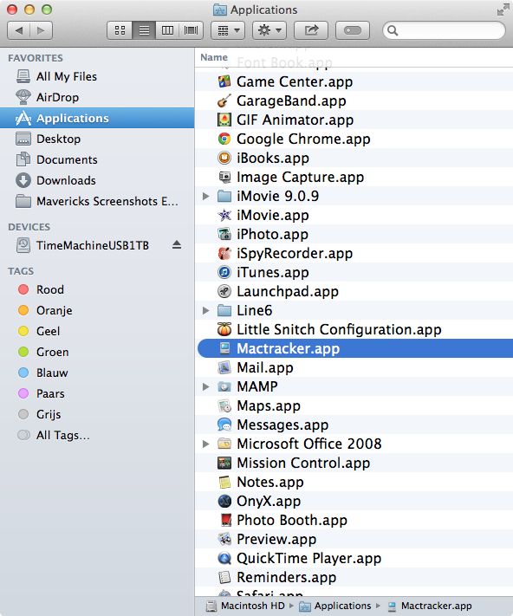Click the Share toolbar button
This screenshot has width=513, height=616.
coord(311,30)
